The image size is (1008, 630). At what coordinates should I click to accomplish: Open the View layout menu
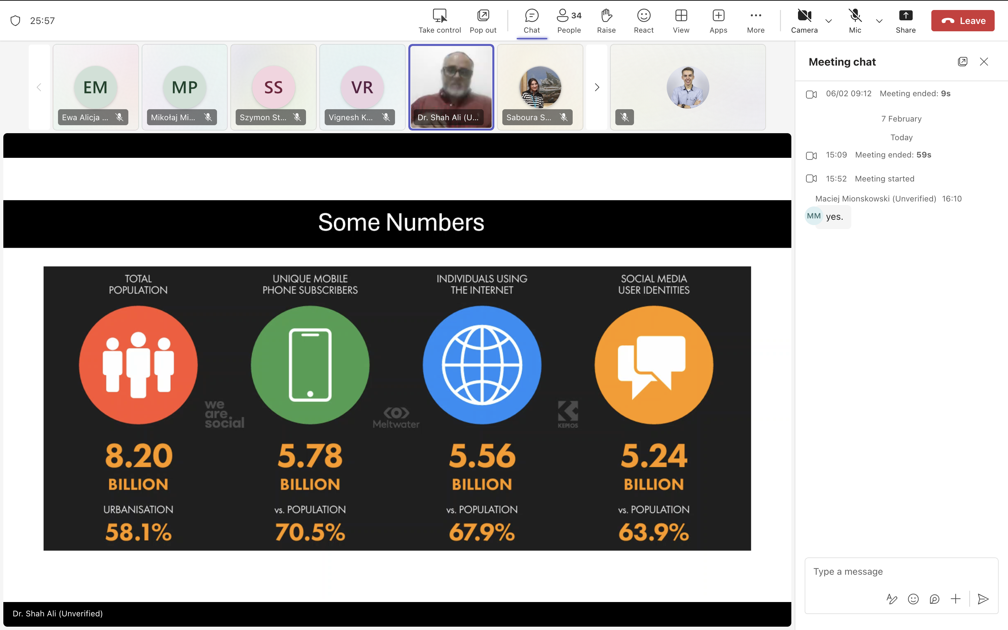tap(681, 21)
